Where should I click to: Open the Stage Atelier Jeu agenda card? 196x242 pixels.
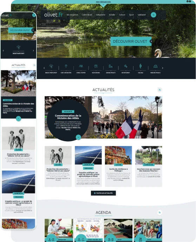click(89, 230)
